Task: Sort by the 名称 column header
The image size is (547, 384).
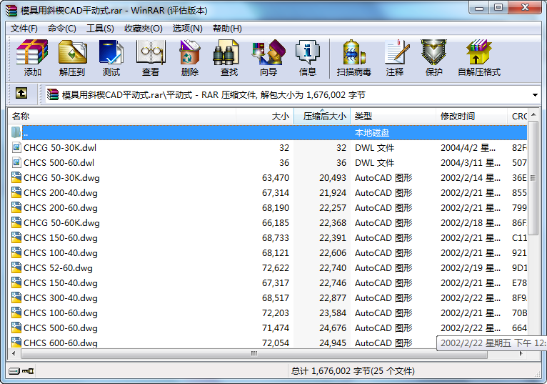Action: (x=122, y=117)
